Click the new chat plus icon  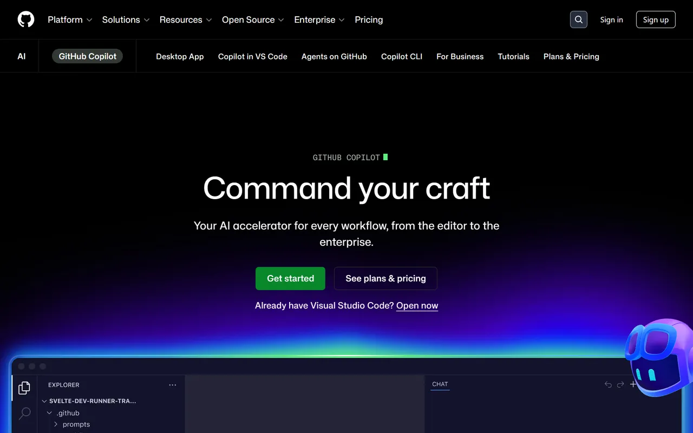pyautogui.click(x=633, y=384)
